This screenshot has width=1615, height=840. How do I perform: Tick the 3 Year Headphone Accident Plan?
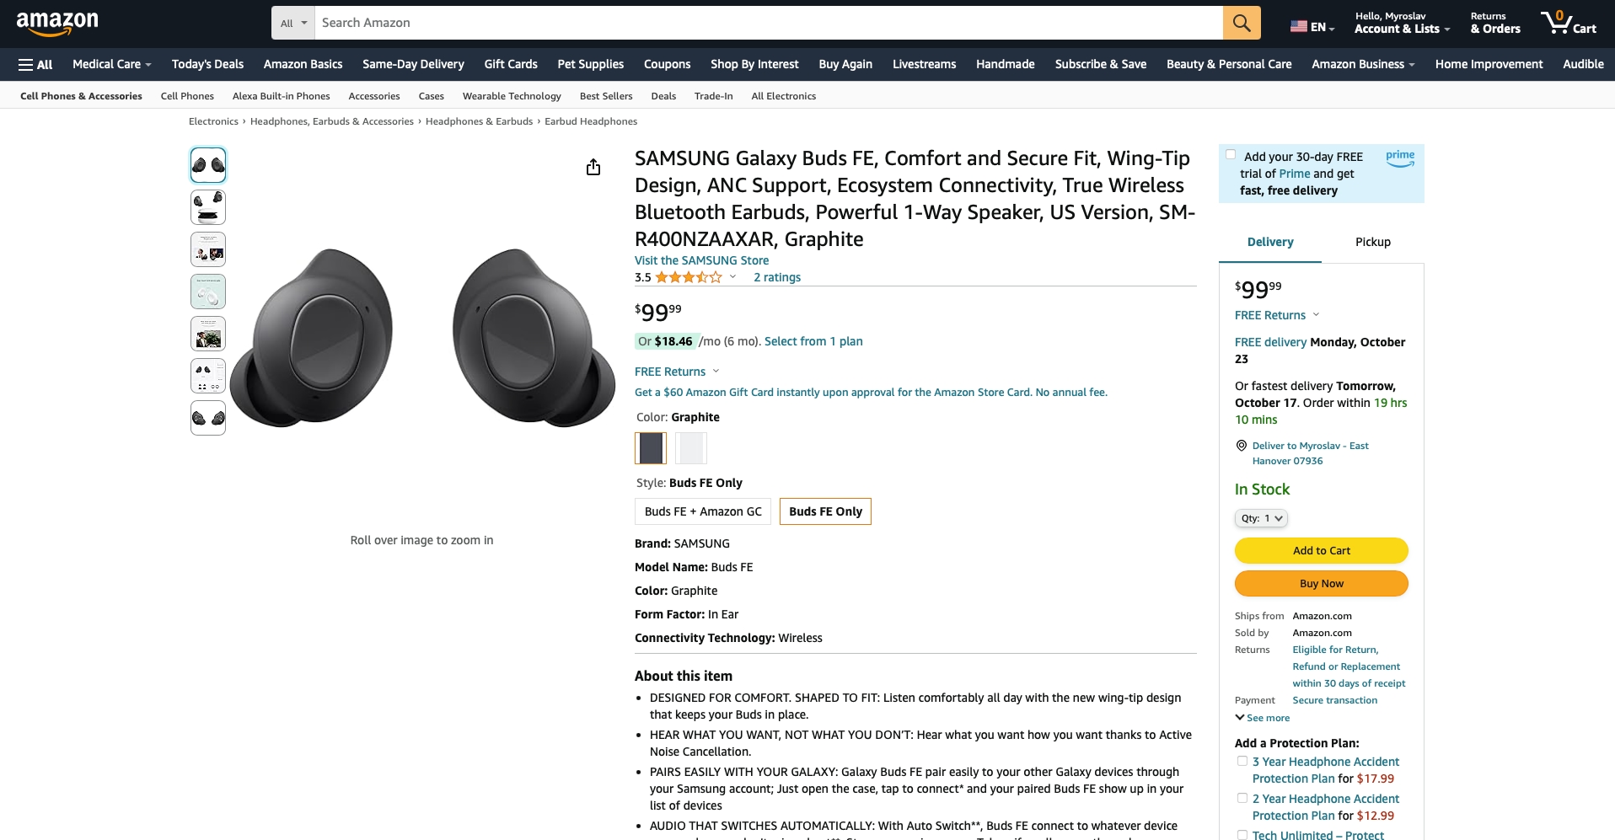(1242, 761)
